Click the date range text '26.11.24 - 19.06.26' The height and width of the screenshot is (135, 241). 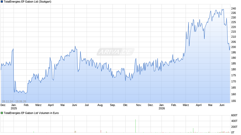[14, 101]
